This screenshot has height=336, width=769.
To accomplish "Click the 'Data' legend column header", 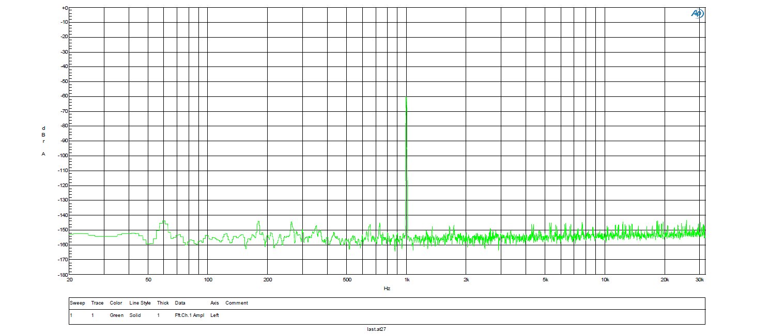I will click(x=180, y=303).
